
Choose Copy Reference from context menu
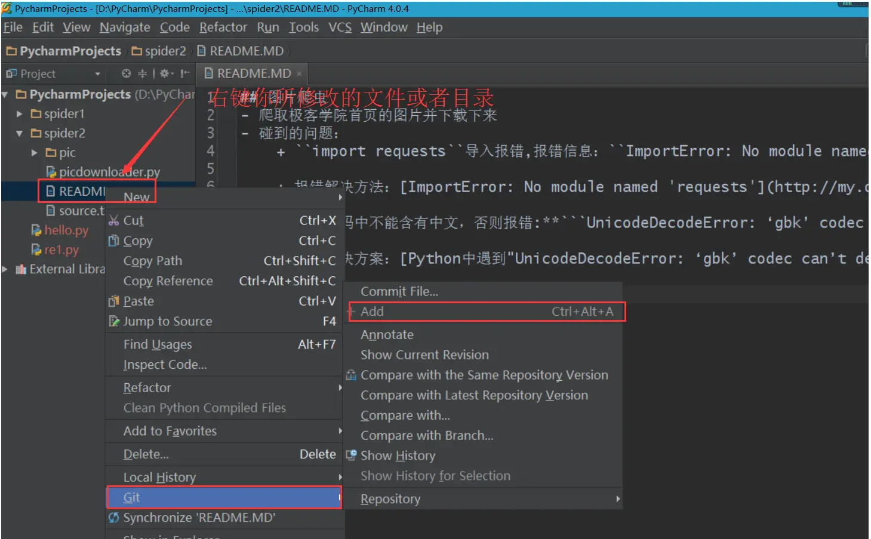click(x=224, y=281)
